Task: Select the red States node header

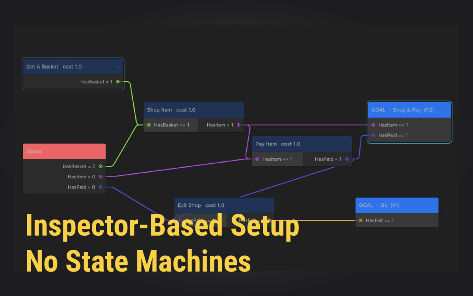Action: coord(64,151)
